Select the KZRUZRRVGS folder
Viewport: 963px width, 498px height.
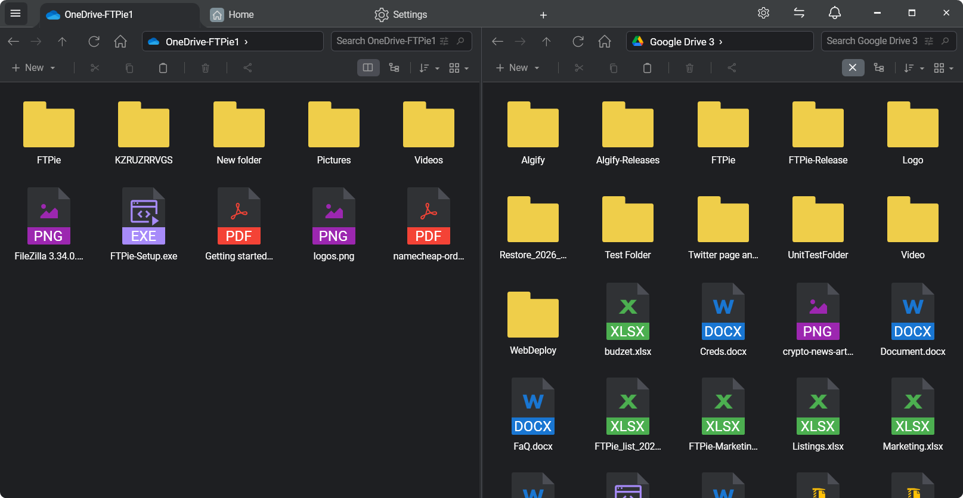click(144, 134)
